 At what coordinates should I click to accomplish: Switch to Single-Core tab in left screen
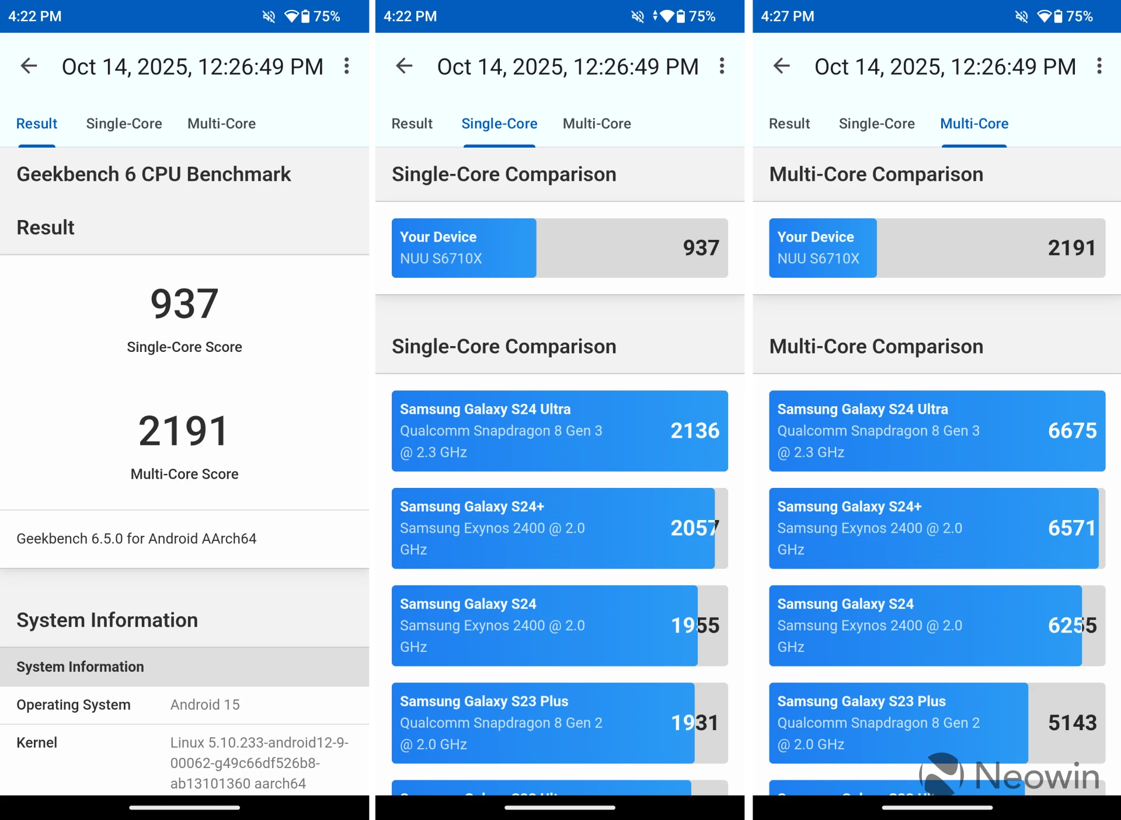point(124,124)
